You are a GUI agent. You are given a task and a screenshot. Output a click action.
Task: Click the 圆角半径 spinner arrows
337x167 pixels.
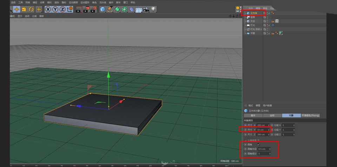coord(269,149)
